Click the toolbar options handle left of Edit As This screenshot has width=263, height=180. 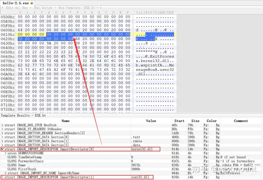click(2, 8)
